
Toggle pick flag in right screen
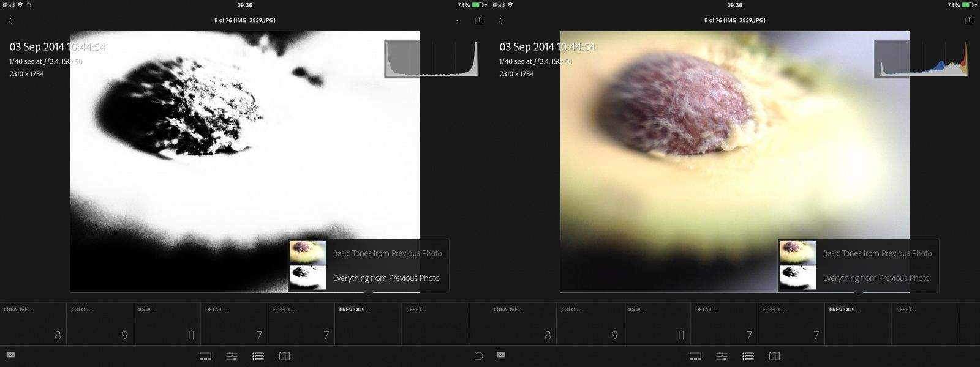(500, 355)
